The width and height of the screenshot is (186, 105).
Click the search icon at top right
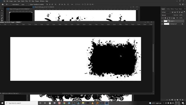(x=180, y=4)
